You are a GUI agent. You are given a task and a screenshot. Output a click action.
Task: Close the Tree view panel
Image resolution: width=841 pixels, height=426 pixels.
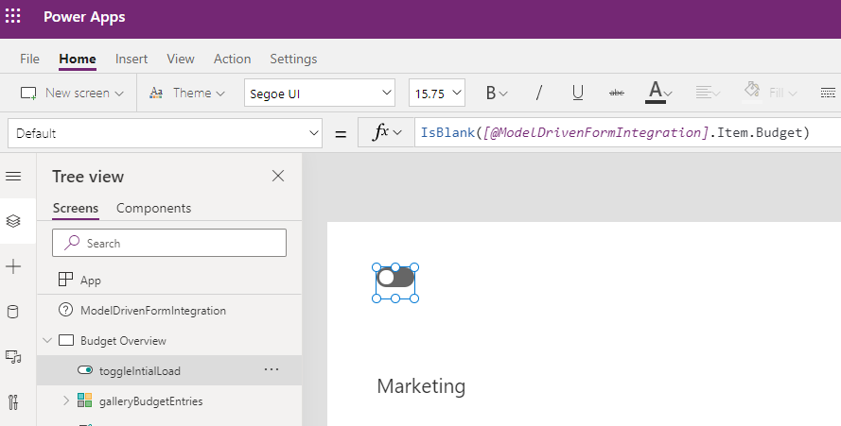click(x=278, y=176)
